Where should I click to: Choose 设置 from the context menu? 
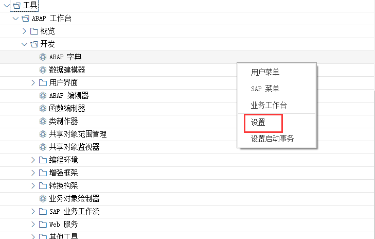pyautogui.click(x=258, y=123)
